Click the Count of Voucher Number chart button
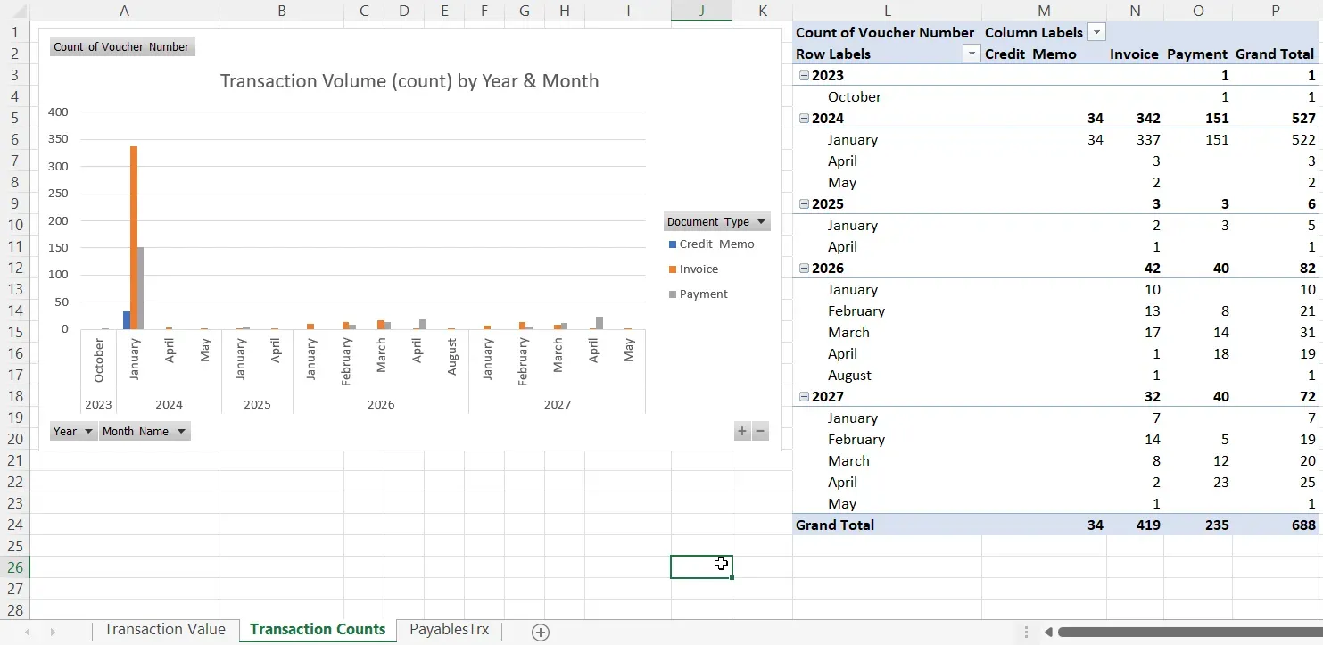 [x=121, y=47]
